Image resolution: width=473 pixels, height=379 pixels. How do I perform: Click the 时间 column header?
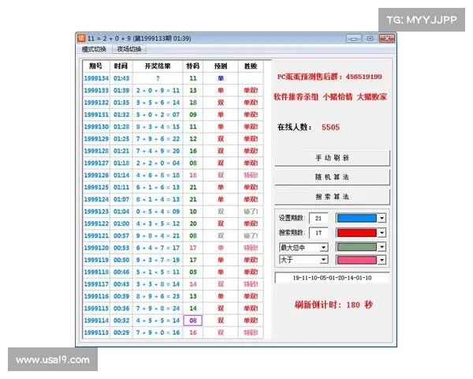[121, 66]
